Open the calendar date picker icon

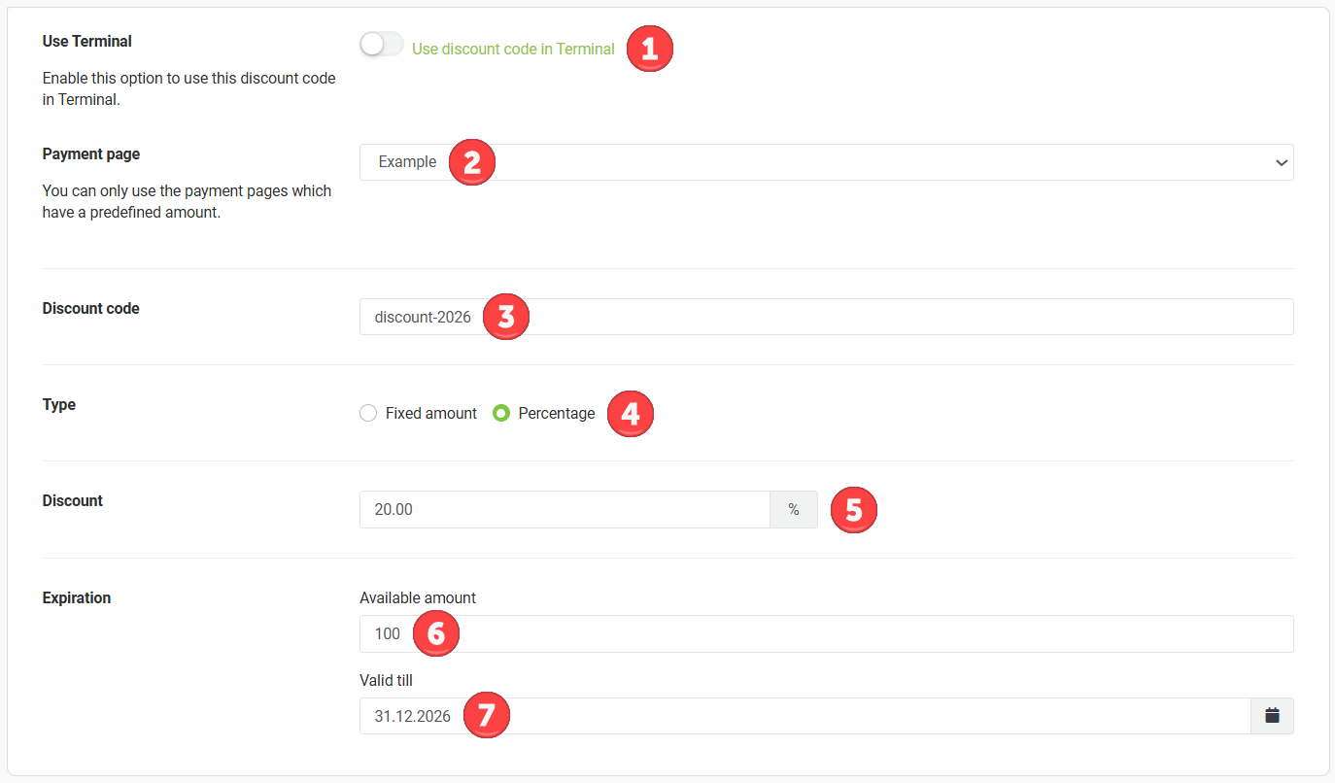[x=1272, y=716]
